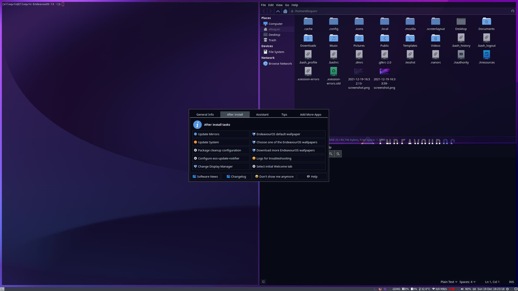Image resolution: width=518 pixels, height=291 pixels.
Task: Open the .mozilla folder
Action: pyautogui.click(x=410, y=24)
